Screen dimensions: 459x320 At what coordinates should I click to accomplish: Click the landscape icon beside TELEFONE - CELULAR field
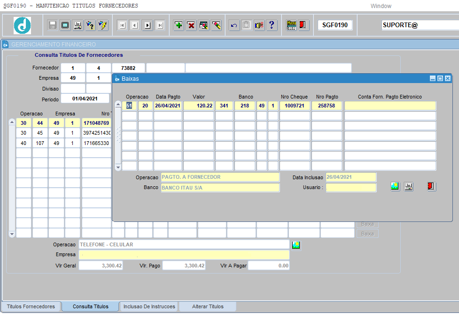296,245
